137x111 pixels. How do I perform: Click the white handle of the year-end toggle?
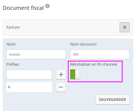click(78, 74)
